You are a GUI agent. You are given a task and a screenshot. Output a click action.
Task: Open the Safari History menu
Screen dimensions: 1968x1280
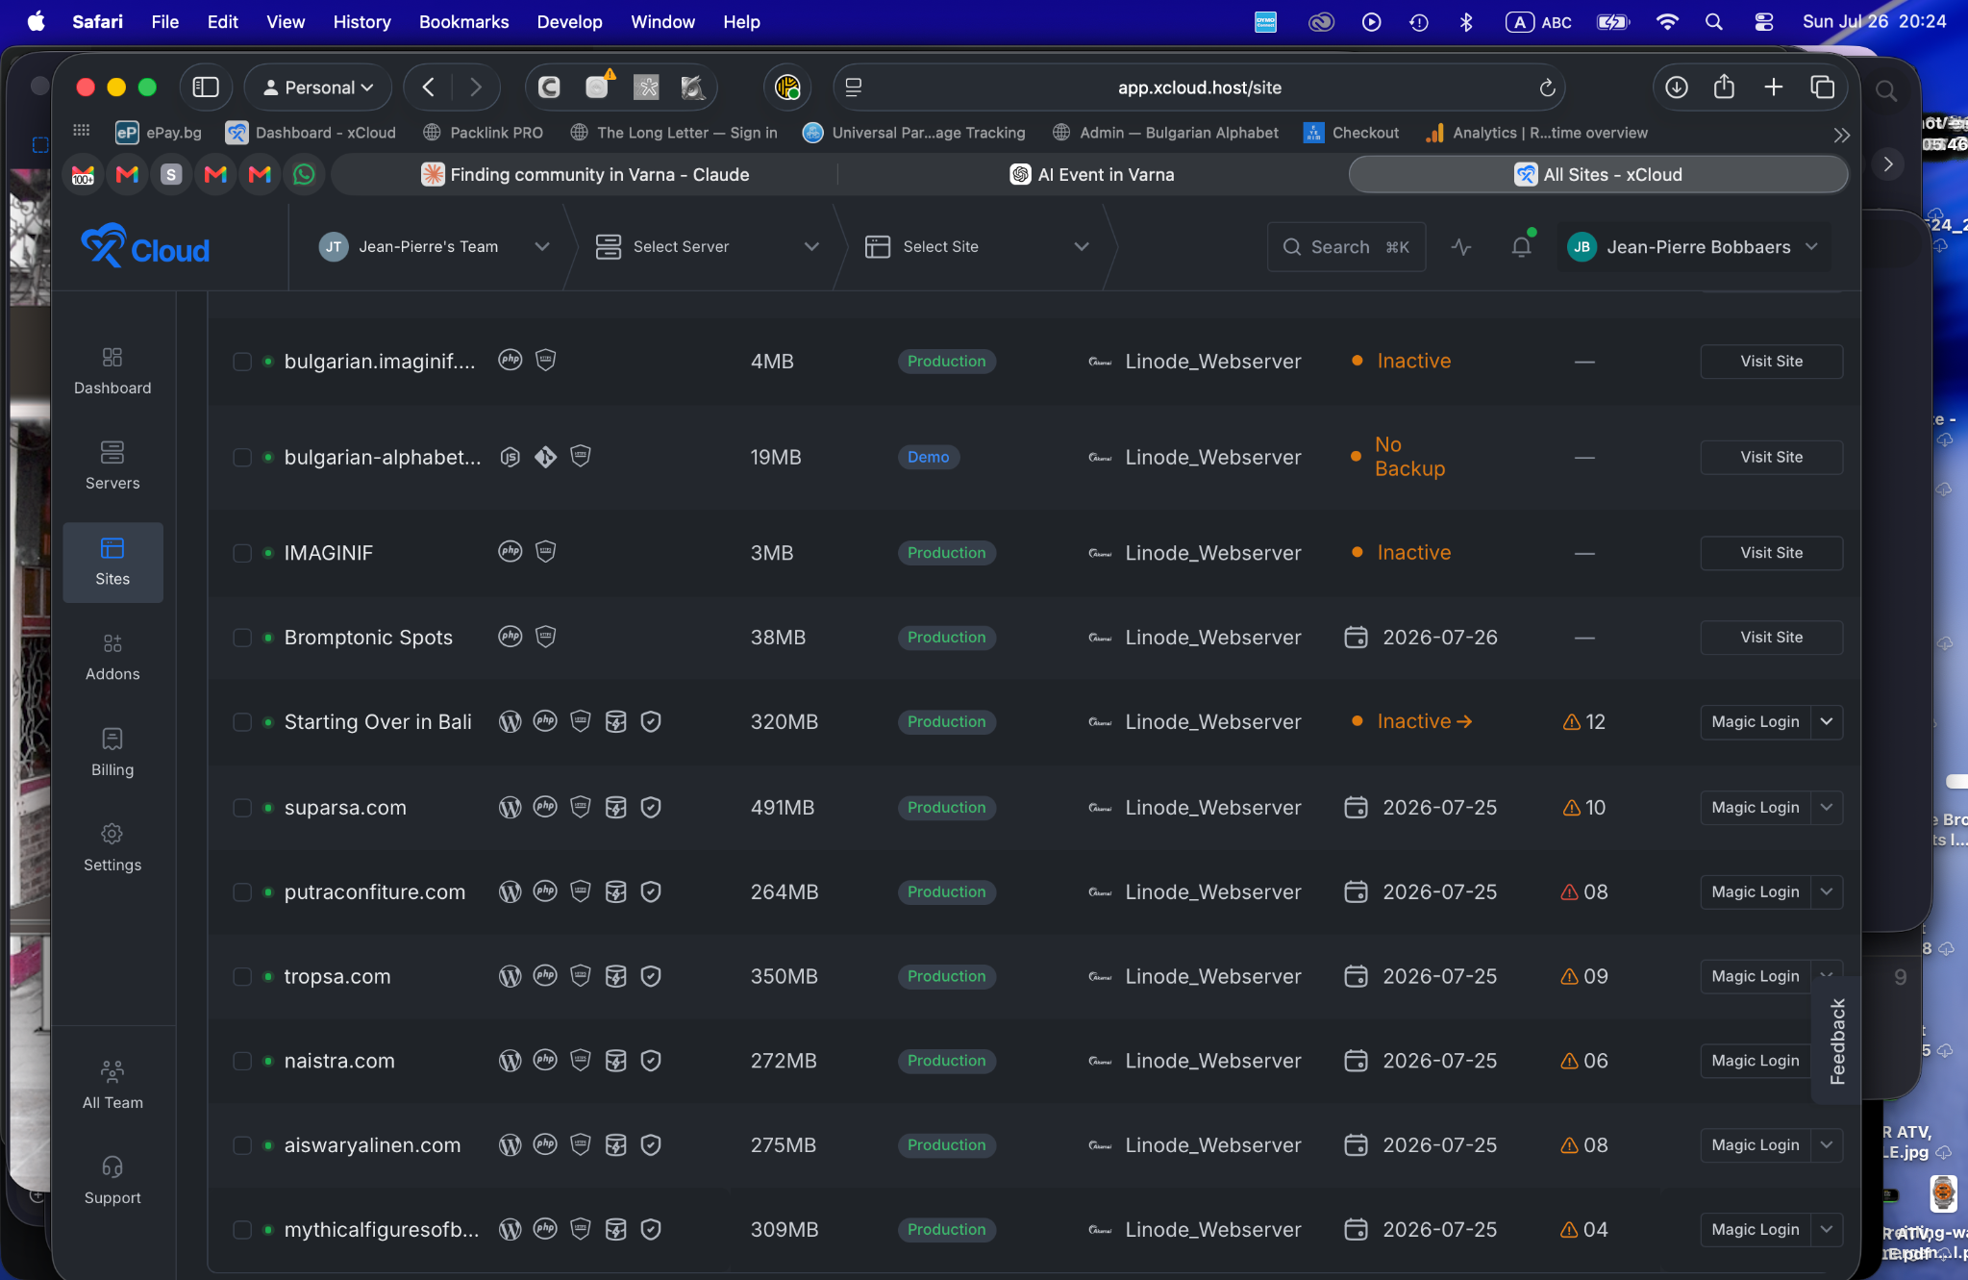(x=361, y=21)
